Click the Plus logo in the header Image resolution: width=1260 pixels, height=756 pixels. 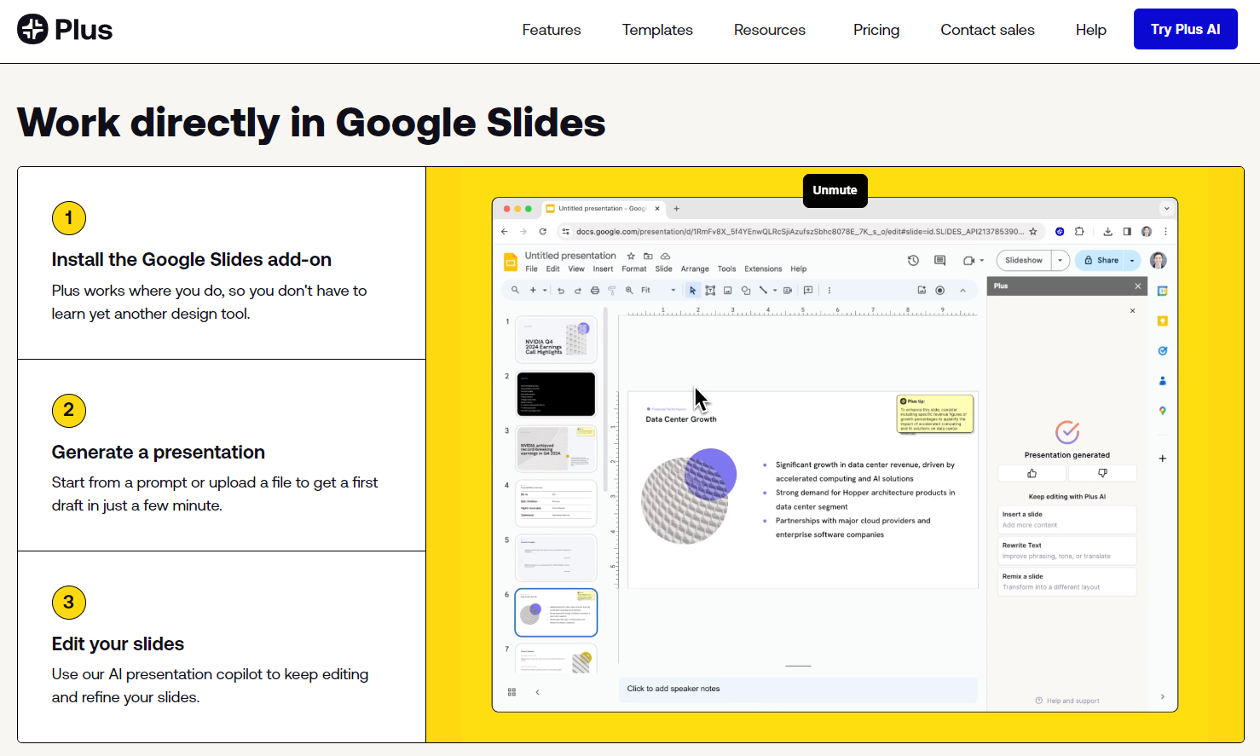[x=65, y=30]
